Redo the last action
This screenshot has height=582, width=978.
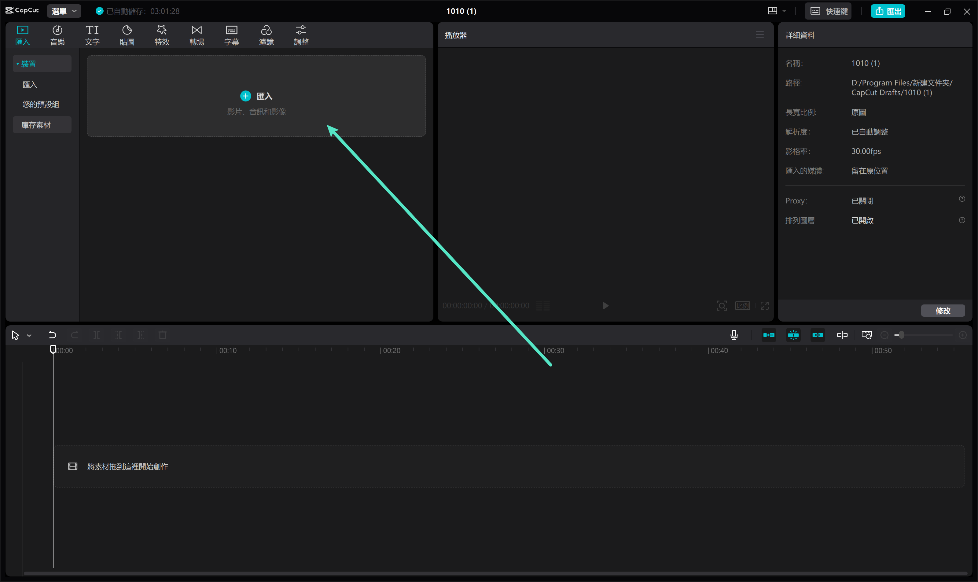(75, 335)
